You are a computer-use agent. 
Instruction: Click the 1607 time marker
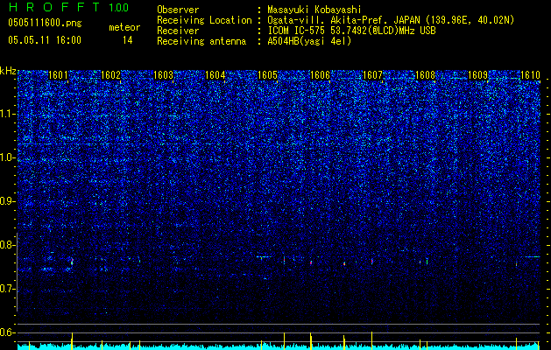point(372,74)
